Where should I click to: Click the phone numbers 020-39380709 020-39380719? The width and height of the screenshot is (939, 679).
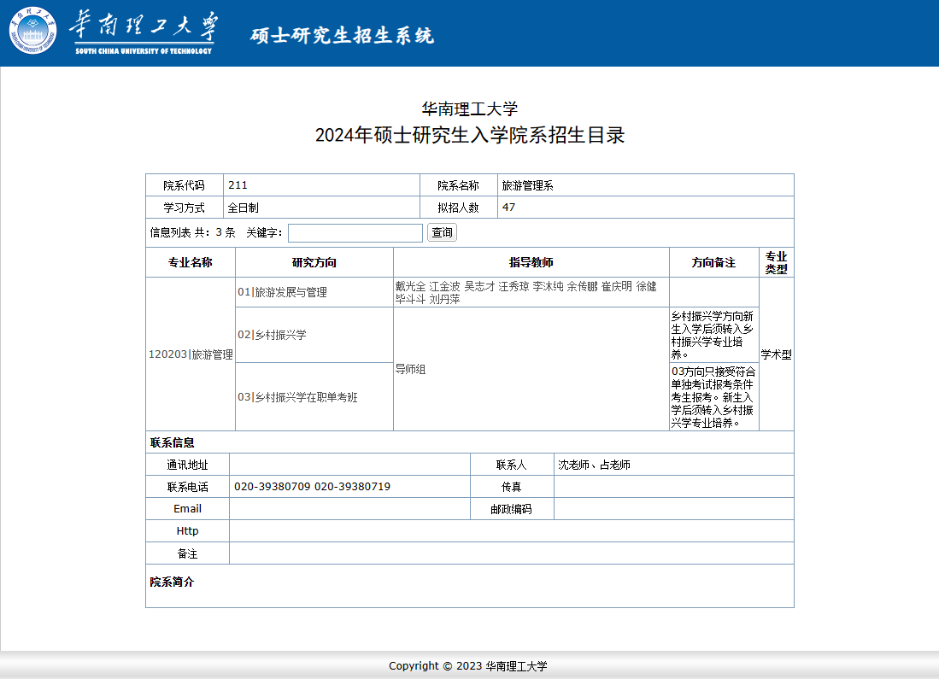(x=312, y=487)
